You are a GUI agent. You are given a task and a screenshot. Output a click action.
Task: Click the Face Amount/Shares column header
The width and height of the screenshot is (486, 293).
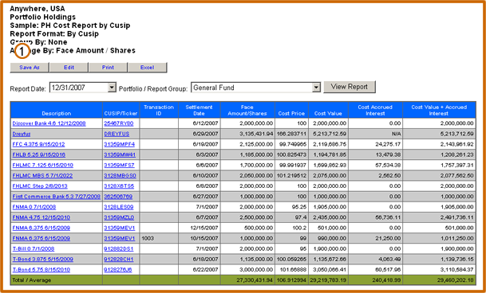(247, 110)
